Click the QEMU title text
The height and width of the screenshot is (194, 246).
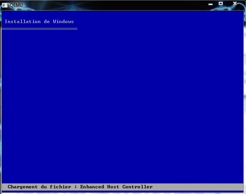(x=16, y=5)
